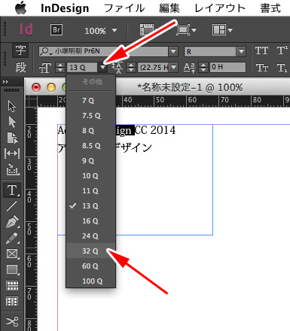
Task: Select the Scissors tool
Action: coord(12,321)
